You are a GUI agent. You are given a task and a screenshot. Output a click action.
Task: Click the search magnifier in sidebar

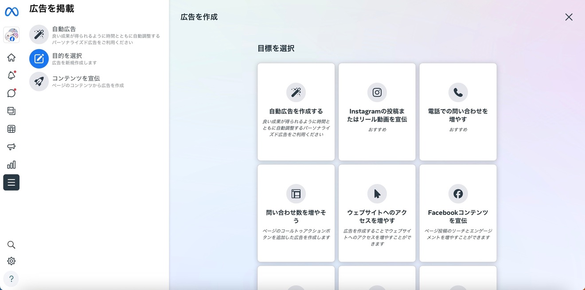(x=12, y=245)
